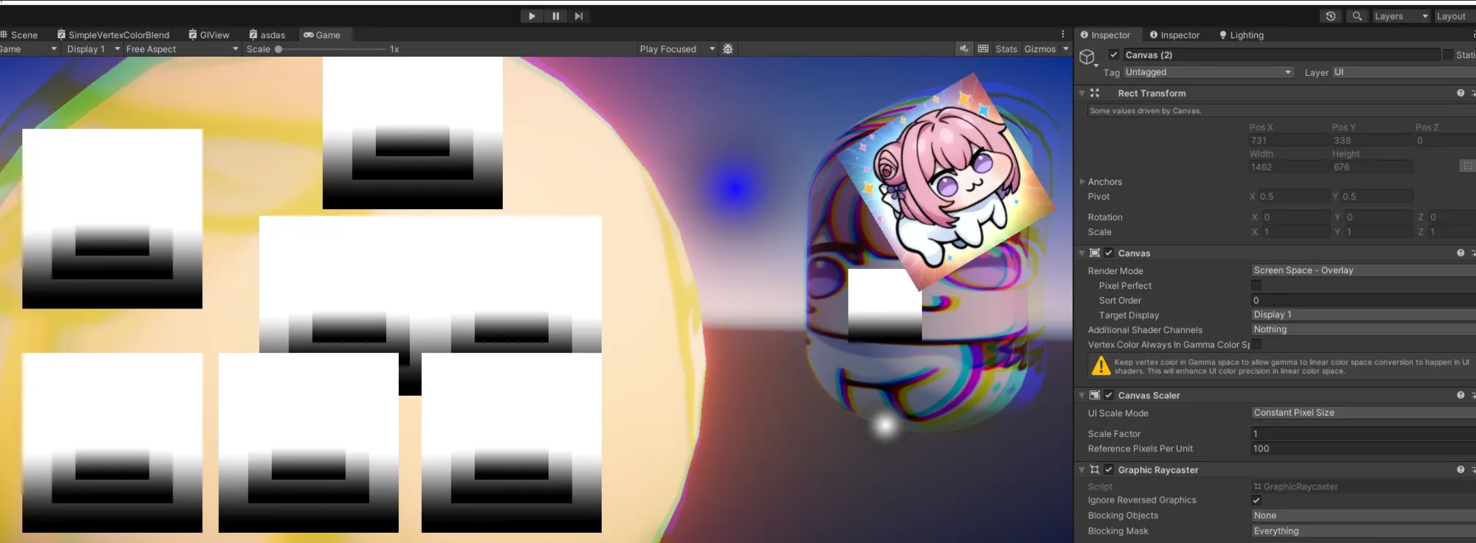Toggle Vertex Color Always In Gamma checkbox
Screen dimensions: 1476x543
point(1256,344)
